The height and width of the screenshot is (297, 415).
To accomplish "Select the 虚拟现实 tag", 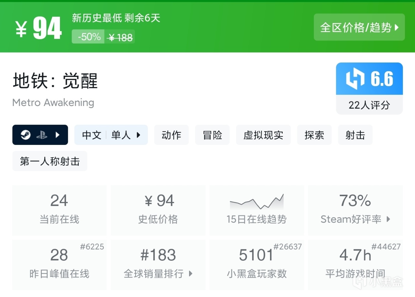I will tap(263, 135).
